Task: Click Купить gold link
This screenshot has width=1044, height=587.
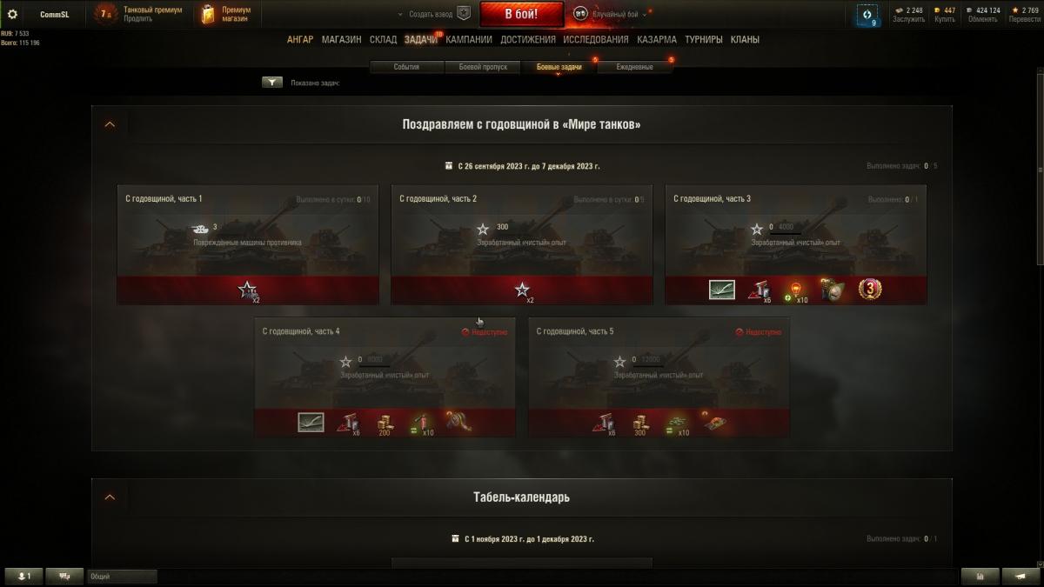Action: tap(945, 19)
